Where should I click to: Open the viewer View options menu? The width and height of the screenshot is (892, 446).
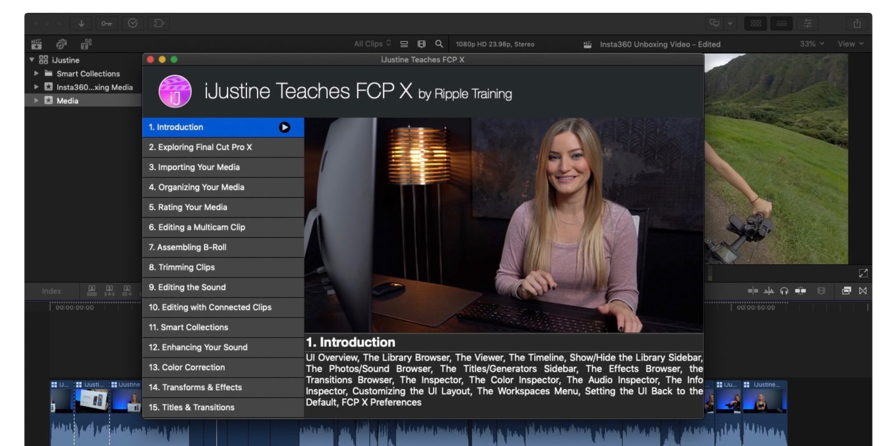850,44
